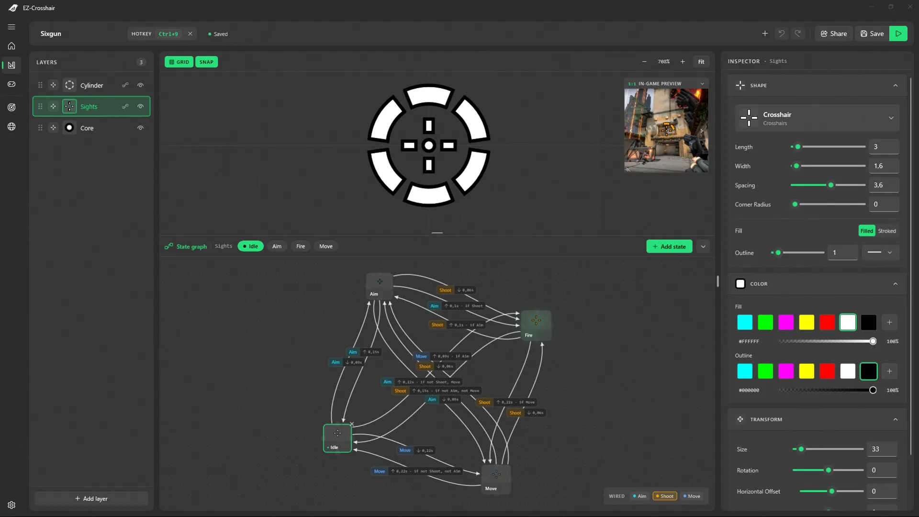Collapse the in-game preview panel

[702, 83]
